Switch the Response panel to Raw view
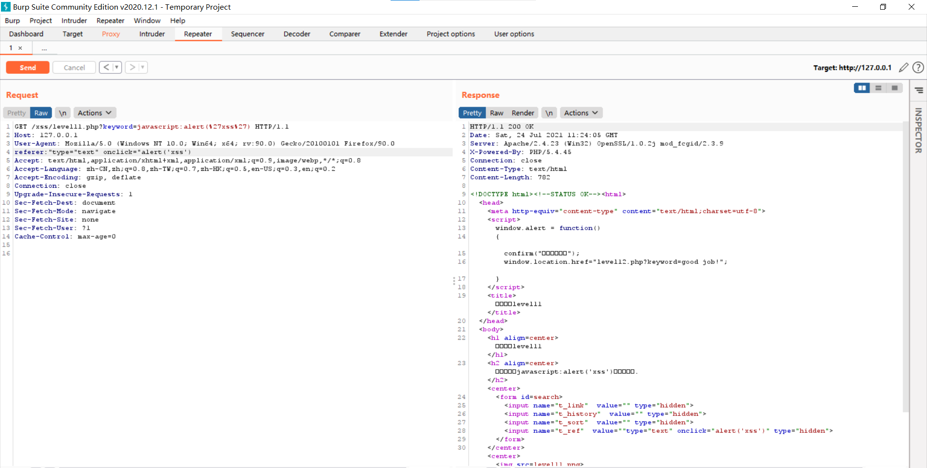 coord(497,112)
